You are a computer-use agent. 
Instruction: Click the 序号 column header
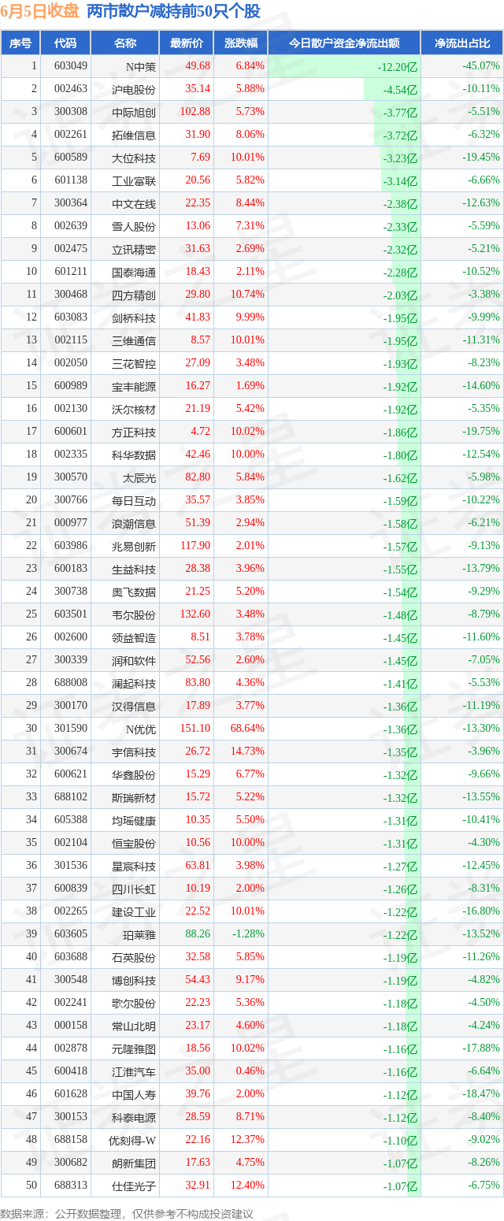20,43
